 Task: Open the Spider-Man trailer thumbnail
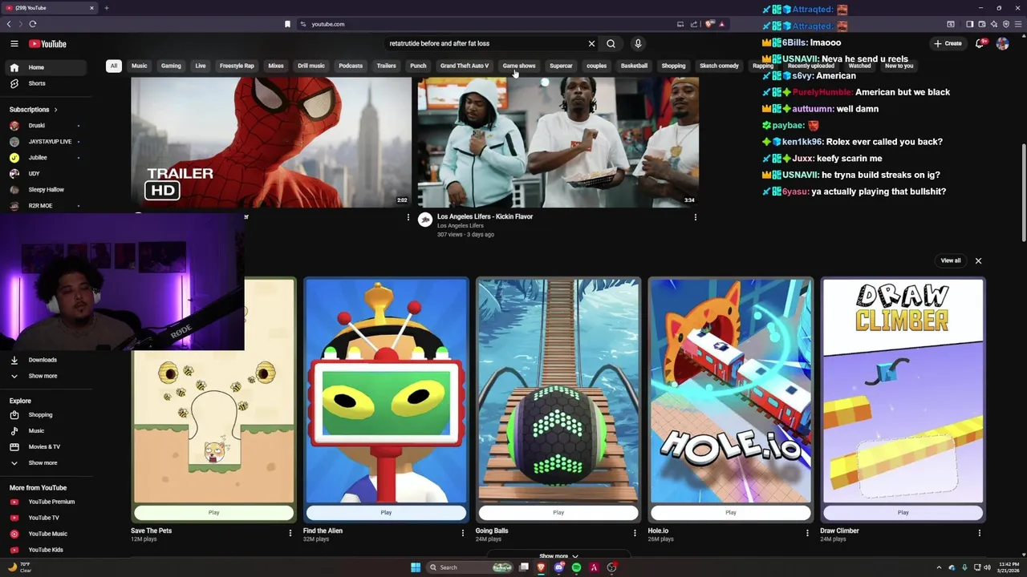coord(271,142)
